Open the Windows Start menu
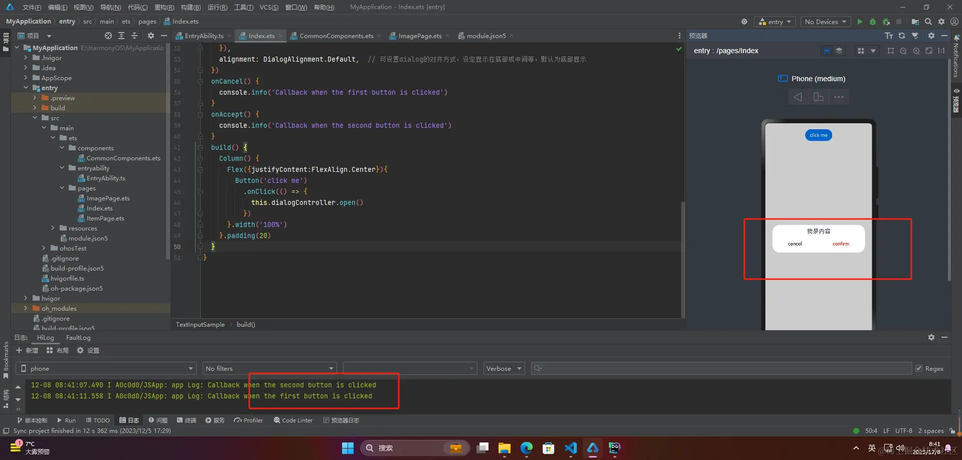Viewport: 962px width, 460px height. click(x=348, y=448)
